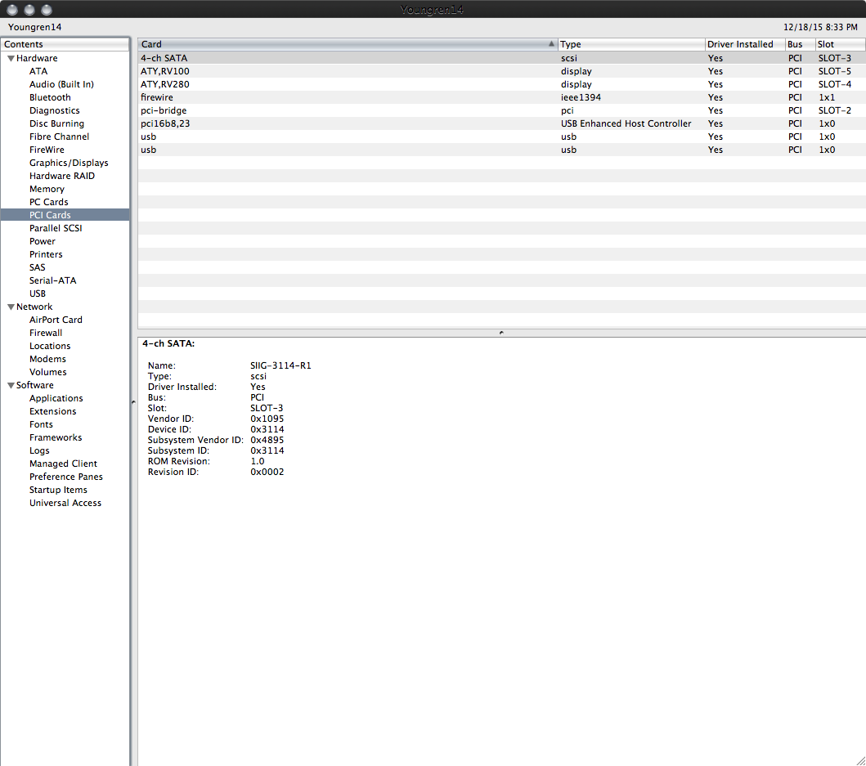
Task: Open Managed Client entry
Action: 63,464
